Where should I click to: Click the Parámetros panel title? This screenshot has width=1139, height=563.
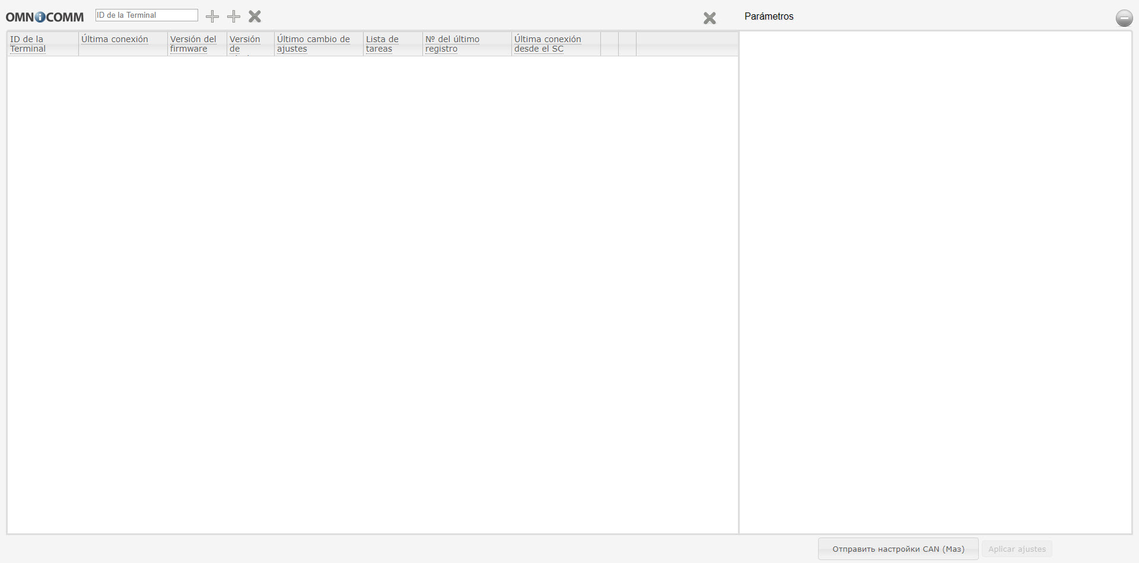coord(769,17)
